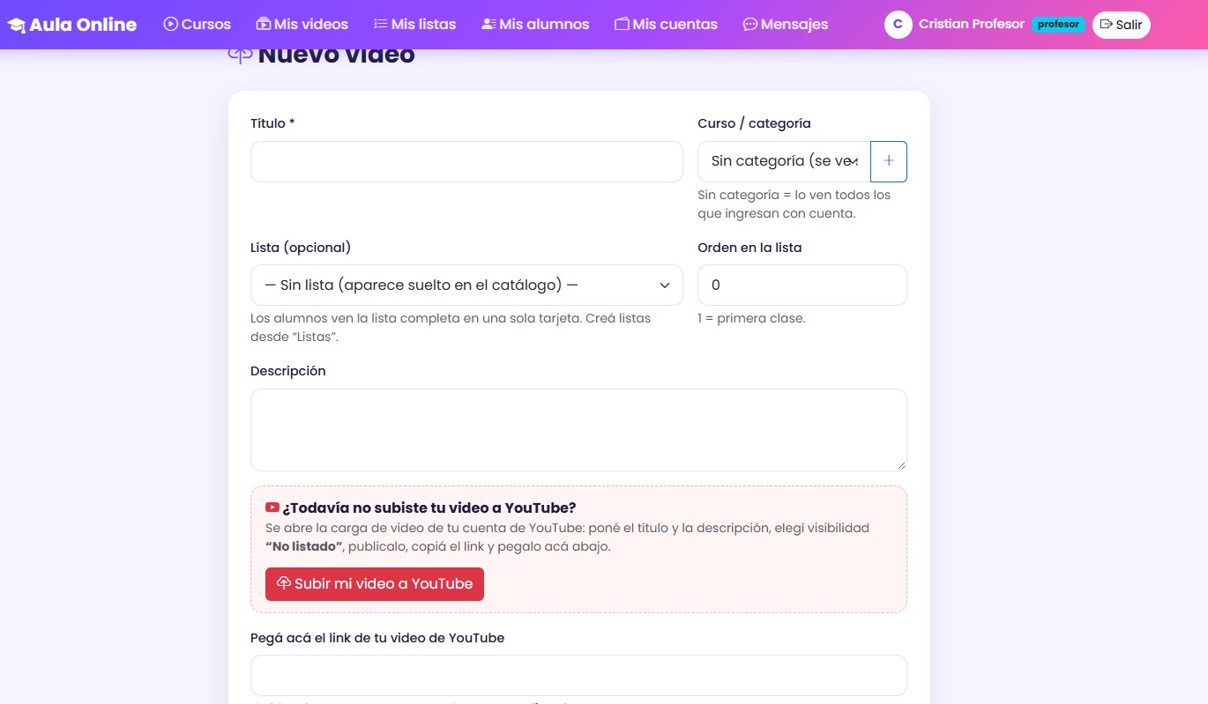The height and width of the screenshot is (704, 1208).
Task: Click the 'Los alumnos ven la lista completa' hint
Action: tap(451, 327)
